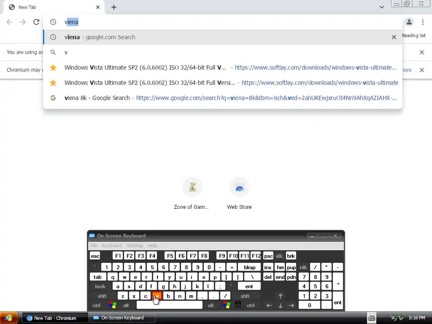Click the psc print screen key
This screenshot has width=432, height=324.
pyautogui.click(x=268, y=256)
